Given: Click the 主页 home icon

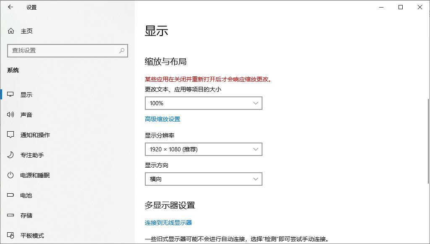Looking at the screenshot, I should tap(10, 31).
